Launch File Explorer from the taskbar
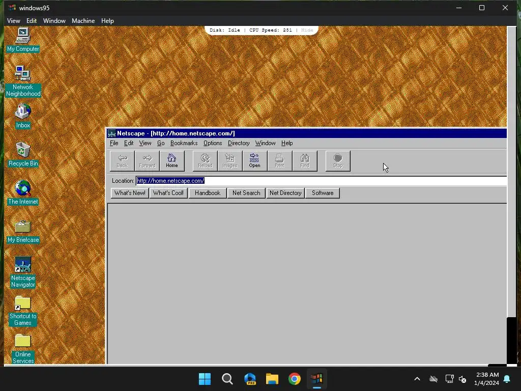The width and height of the screenshot is (521, 391). (x=272, y=379)
